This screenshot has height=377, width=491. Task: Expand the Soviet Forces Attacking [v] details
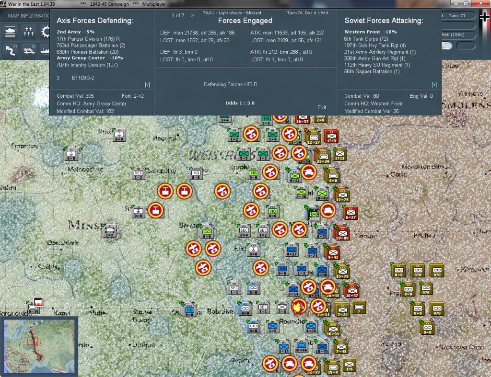(434, 84)
